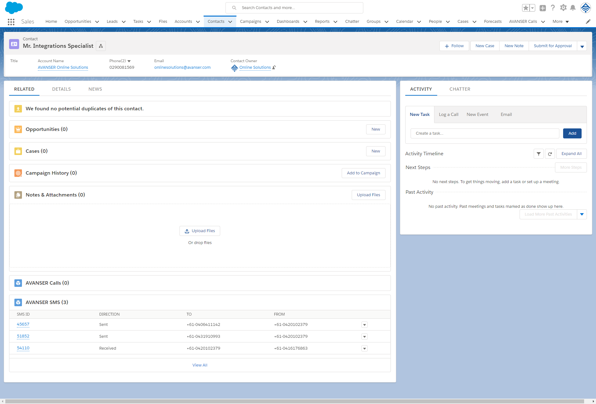Click the Help question mark icon

[553, 8]
